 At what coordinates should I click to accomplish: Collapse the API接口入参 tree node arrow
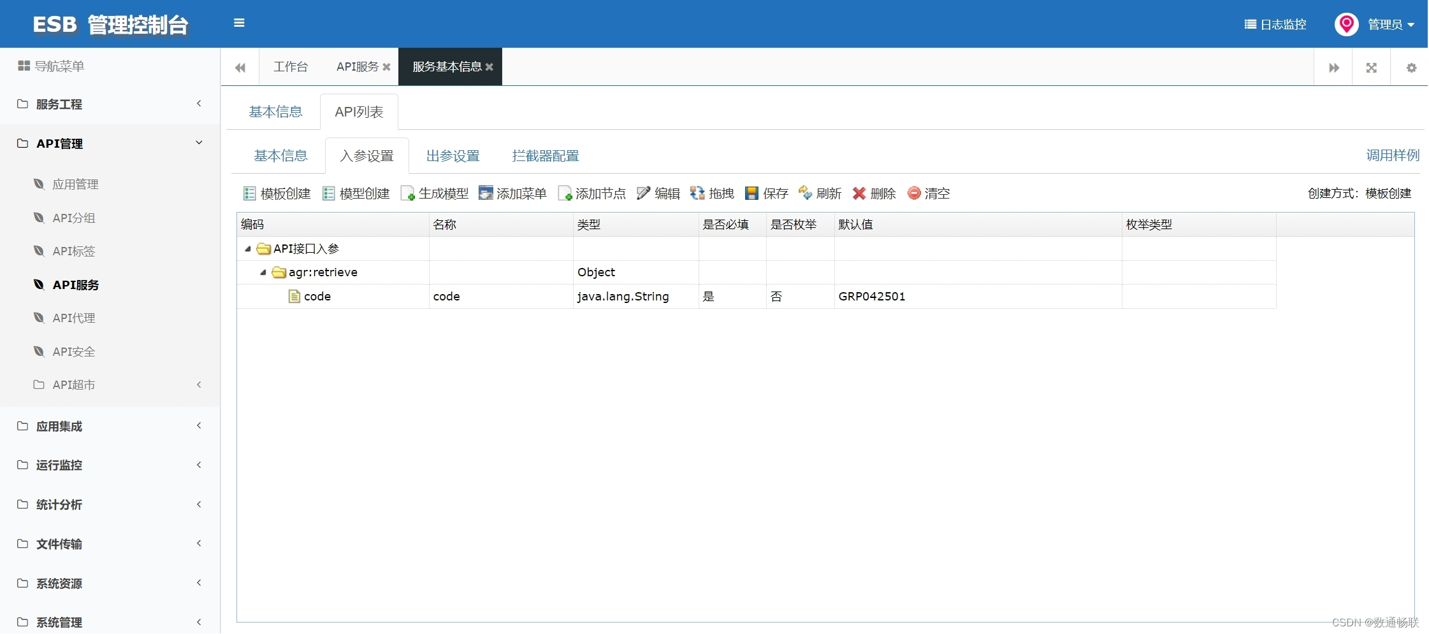pyautogui.click(x=248, y=249)
